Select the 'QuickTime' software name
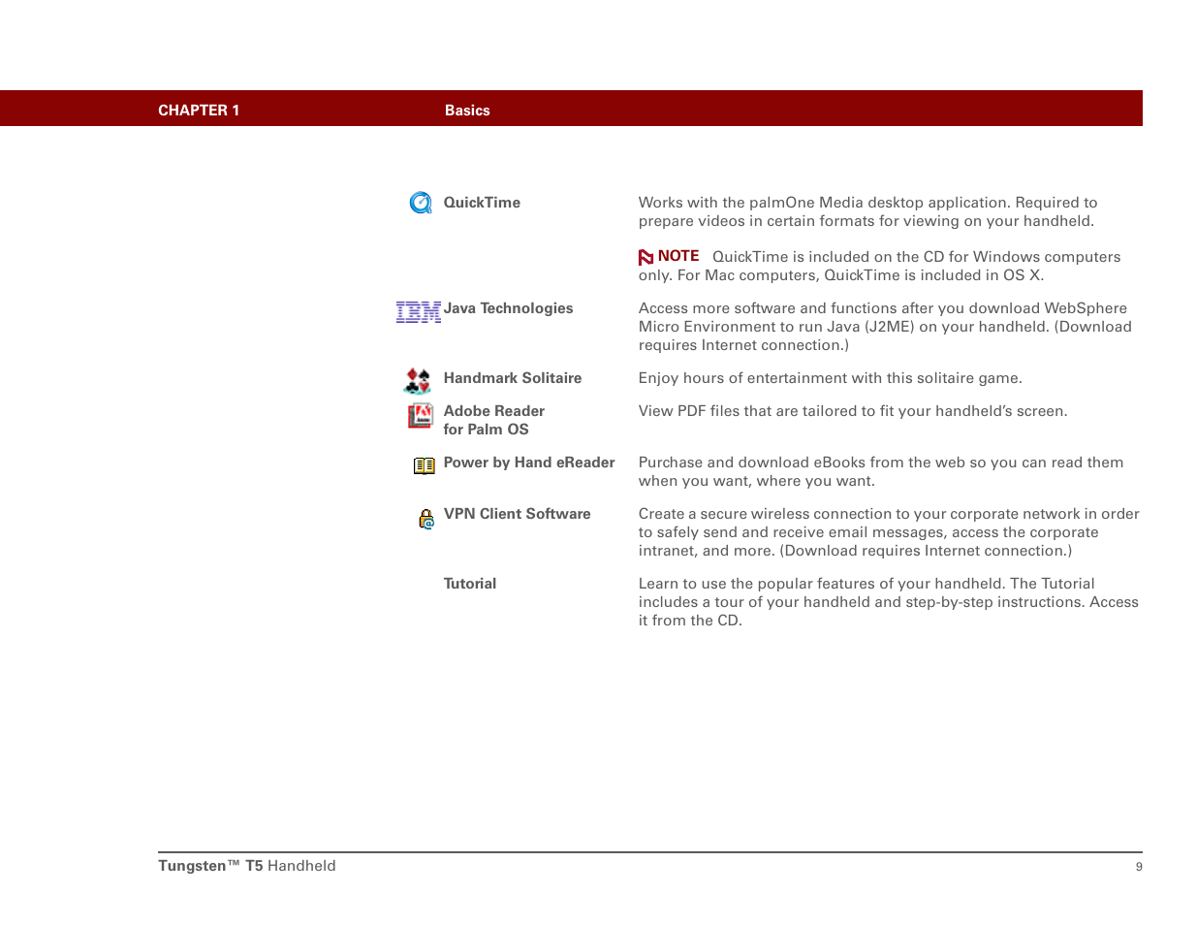Screen dimensions: 1197x925 [x=482, y=203]
